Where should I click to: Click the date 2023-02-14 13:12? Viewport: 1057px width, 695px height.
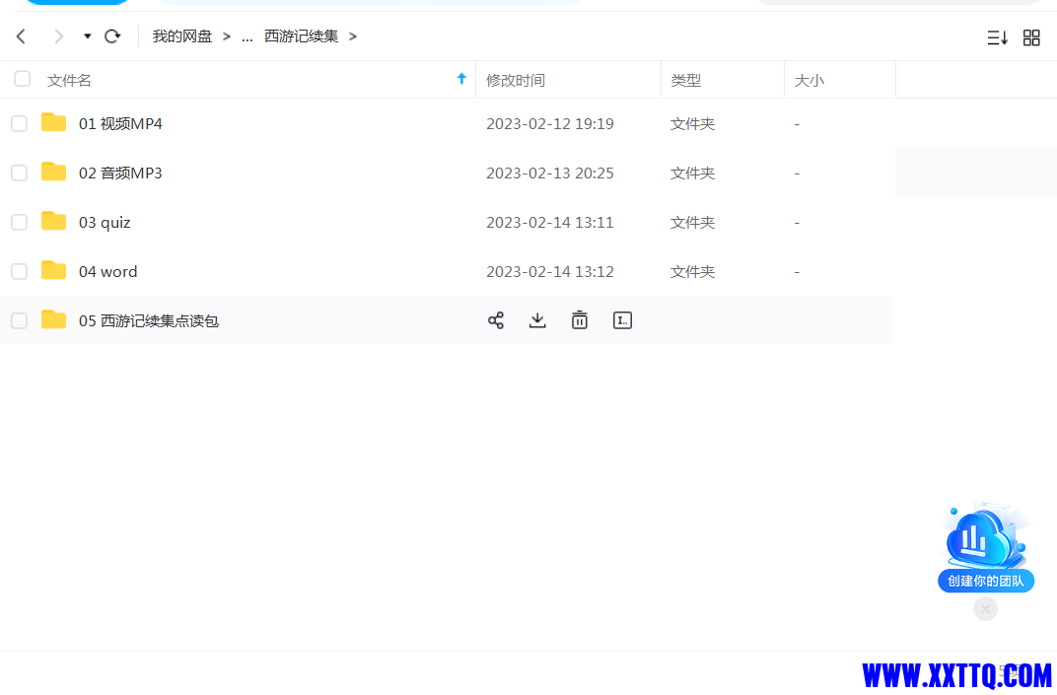(550, 272)
